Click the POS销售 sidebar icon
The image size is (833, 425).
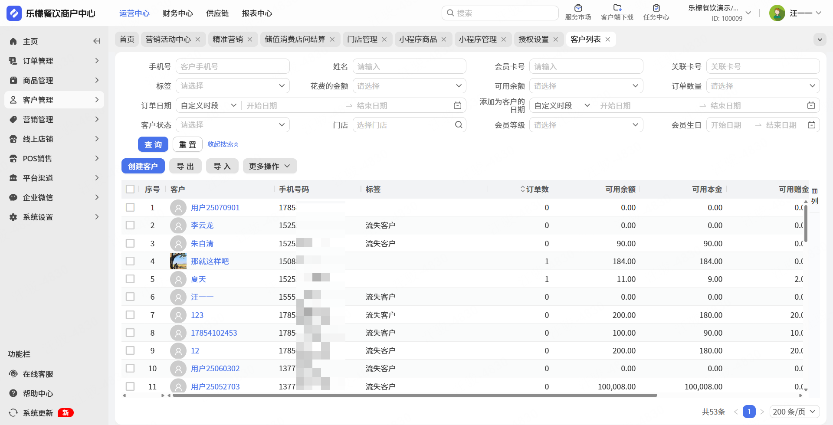pos(13,158)
